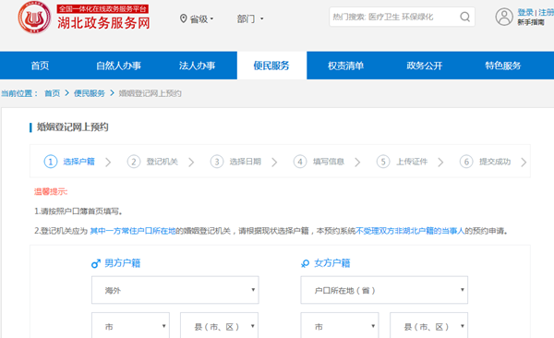The height and width of the screenshot is (338, 554).
Task: Open the 省级 region dropdown
Action: [x=198, y=18]
